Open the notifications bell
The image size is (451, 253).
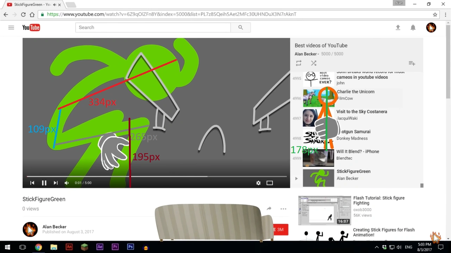click(413, 27)
